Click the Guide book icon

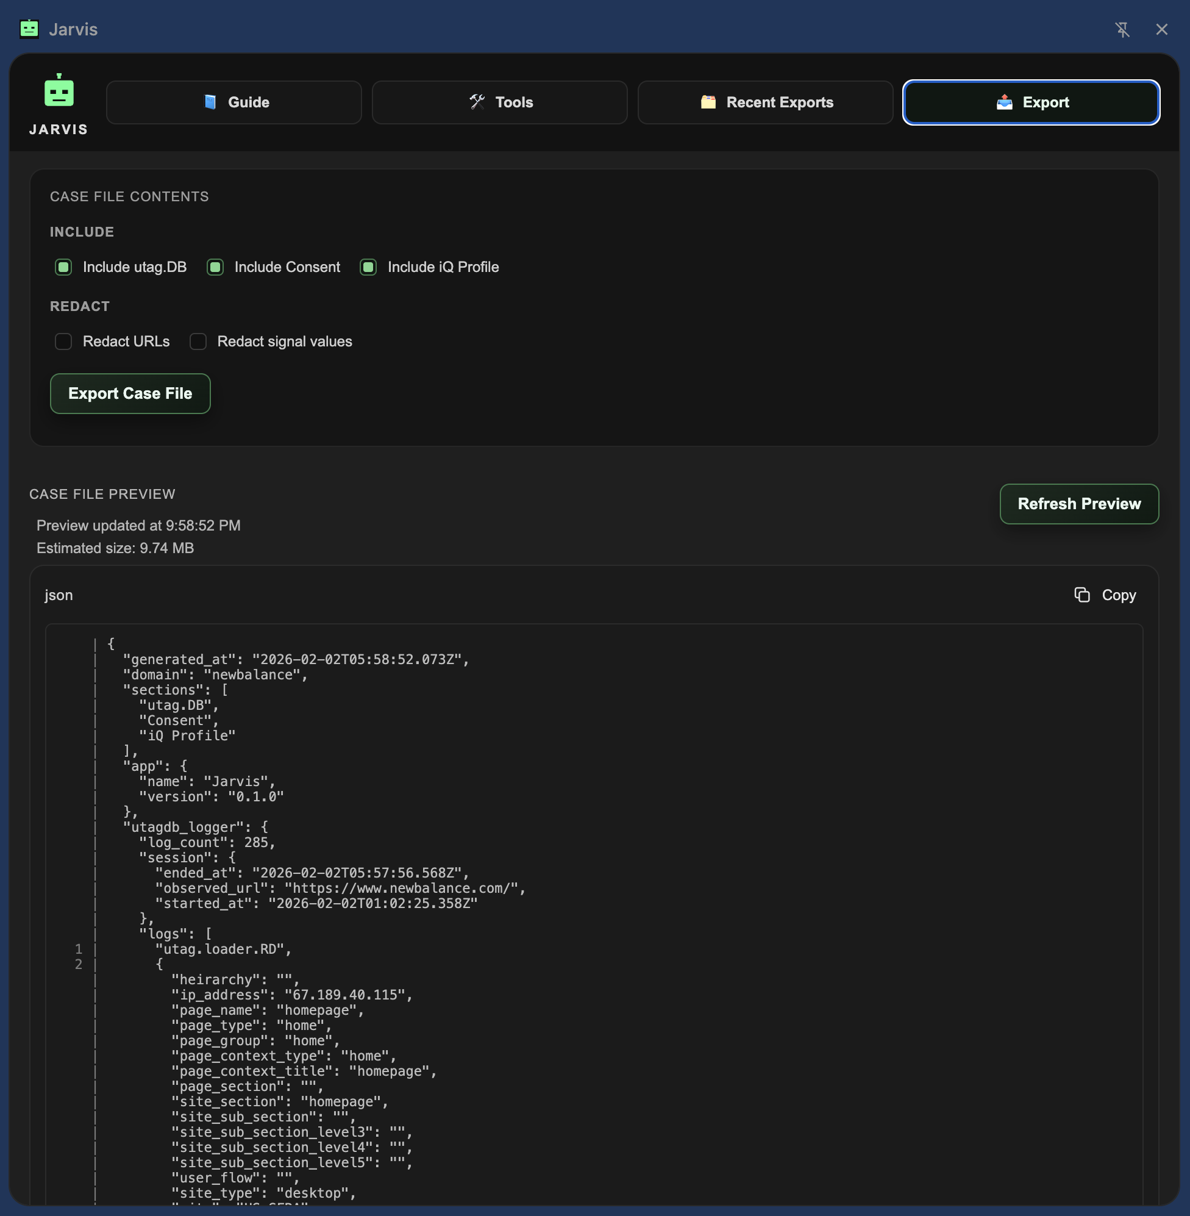pos(210,102)
